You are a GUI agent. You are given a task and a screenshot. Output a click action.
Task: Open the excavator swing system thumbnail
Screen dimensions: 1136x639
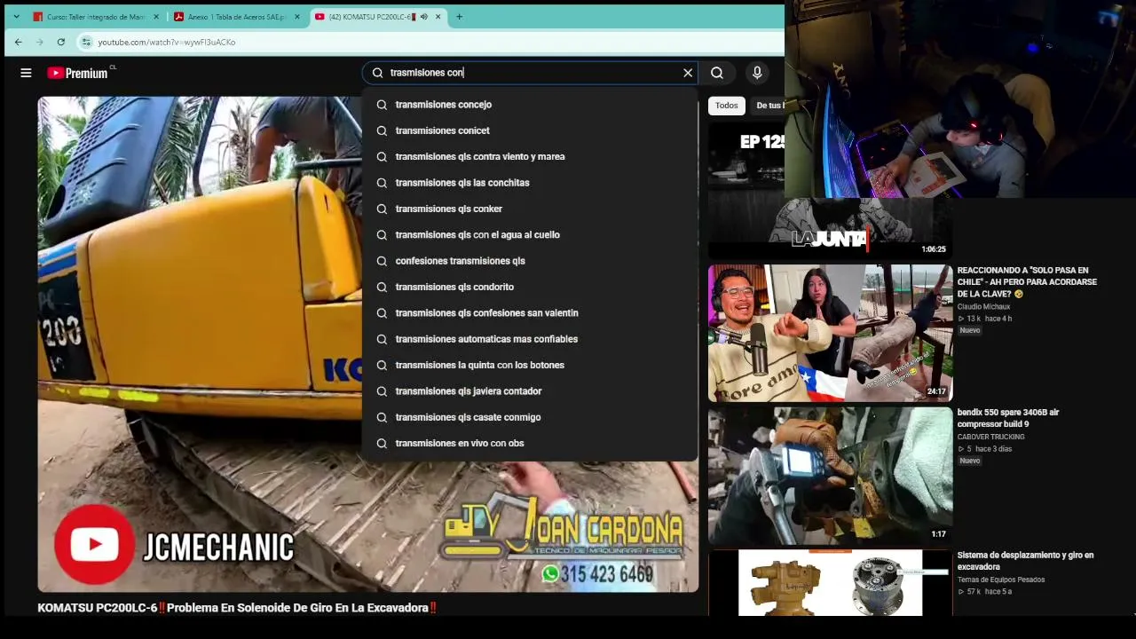(830, 582)
